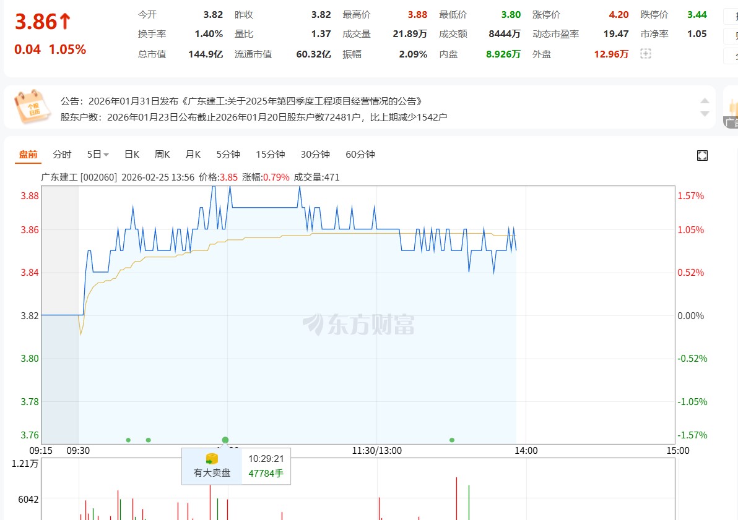Open the 5日 dropdown
This screenshot has height=520, width=738.
(98, 154)
